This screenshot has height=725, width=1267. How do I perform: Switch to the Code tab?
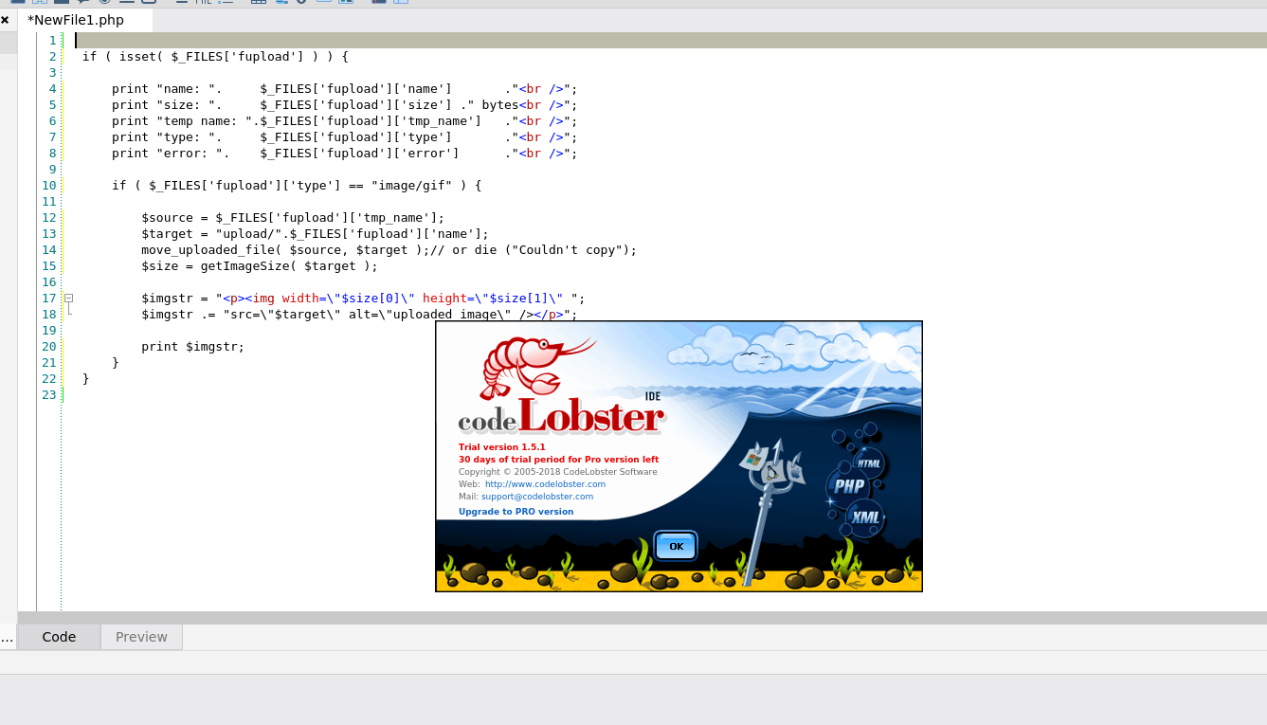coord(59,636)
